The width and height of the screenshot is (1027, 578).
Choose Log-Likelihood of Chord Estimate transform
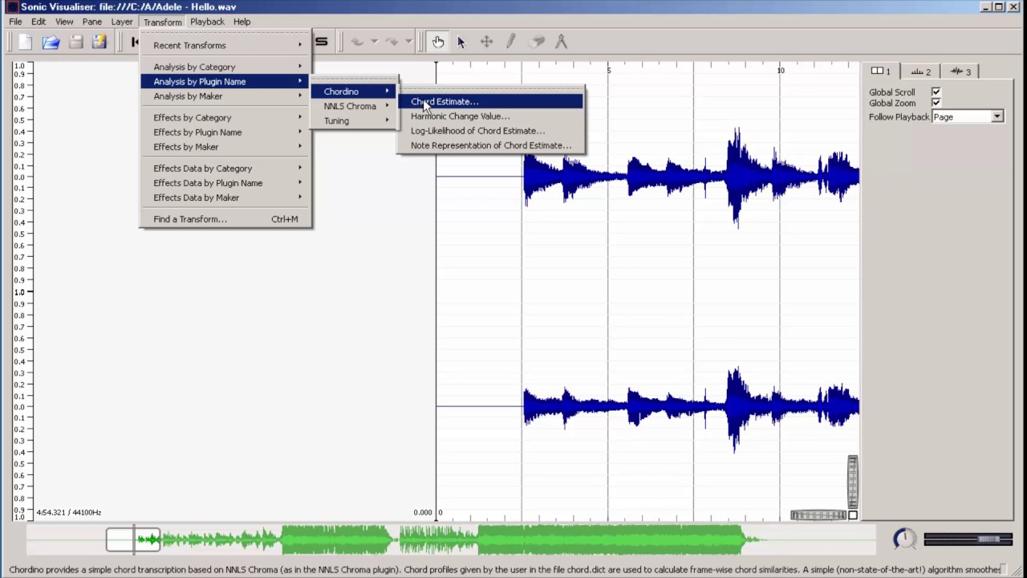[x=491, y=130]
